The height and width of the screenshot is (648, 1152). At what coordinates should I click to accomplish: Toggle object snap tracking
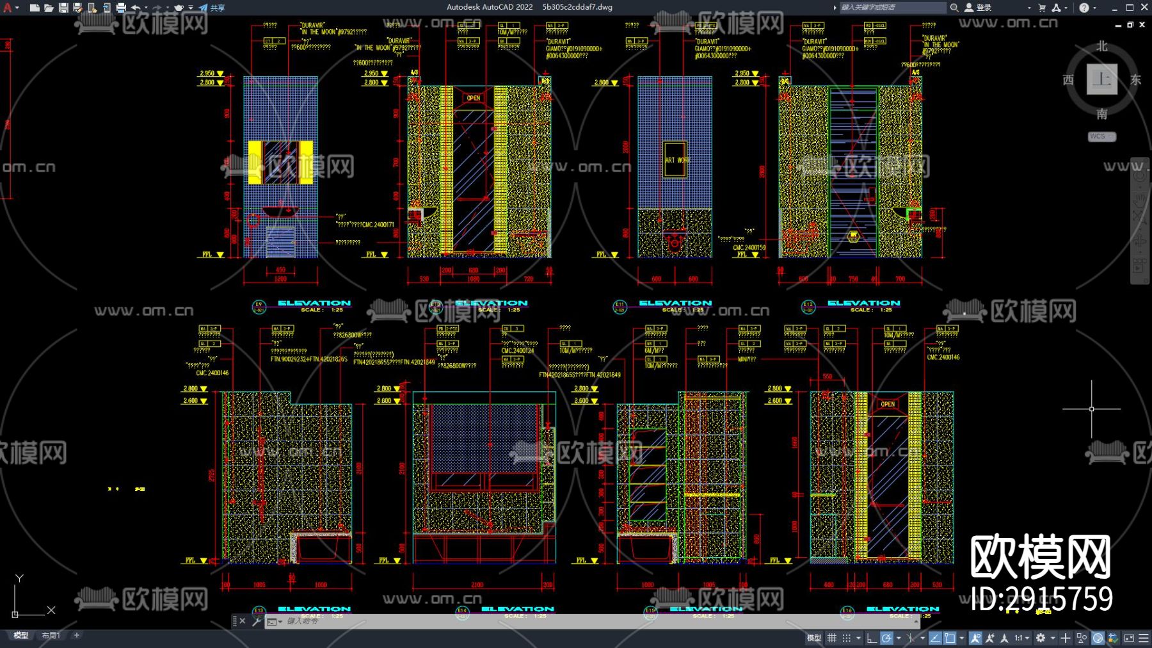(935, 638)
